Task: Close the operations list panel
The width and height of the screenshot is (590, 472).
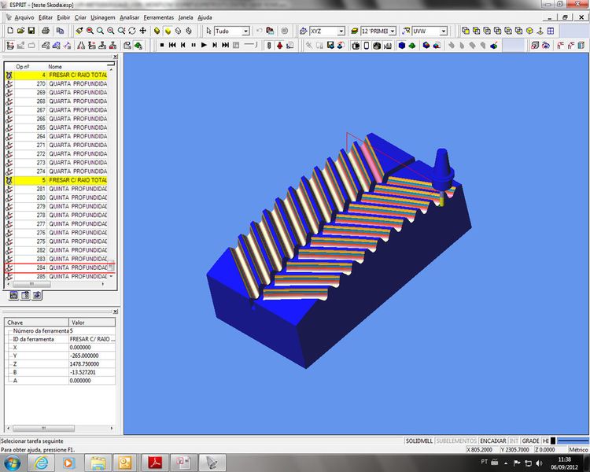Action: (x=115, y=57)
